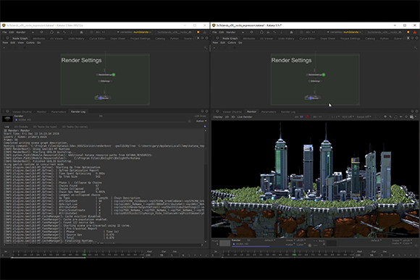Viewport: 420px width, 280px height.
Task: Open Python tab in left window
Action: (x=175, y=38)
